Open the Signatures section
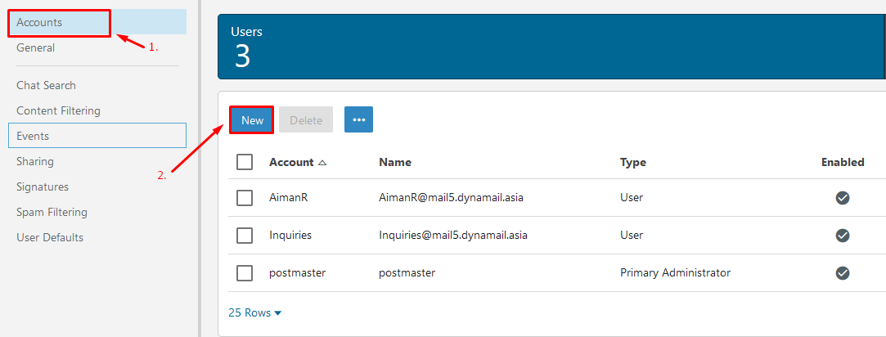Image resolution: width=886 pixels, height=337 pixels. pos(43,186)
